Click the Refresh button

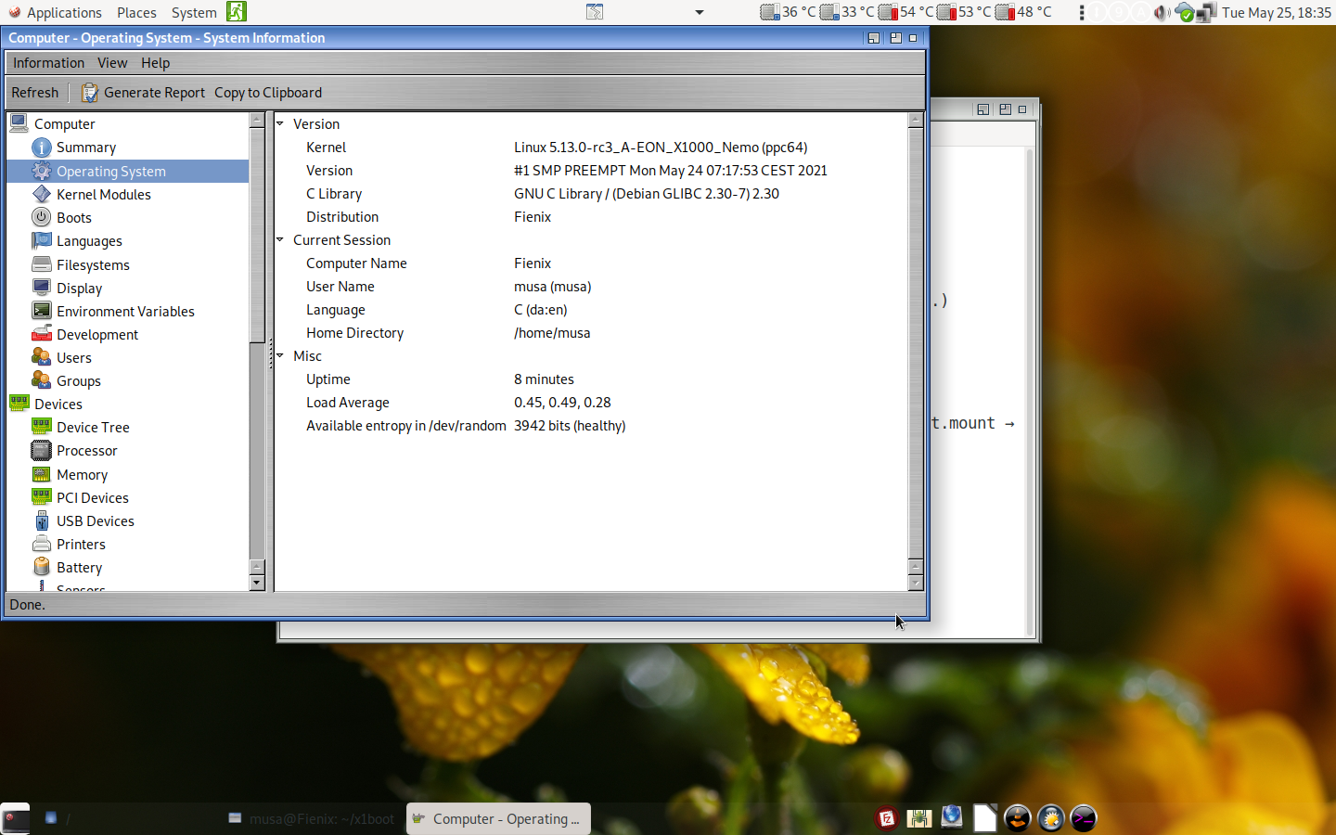[35, 93]
